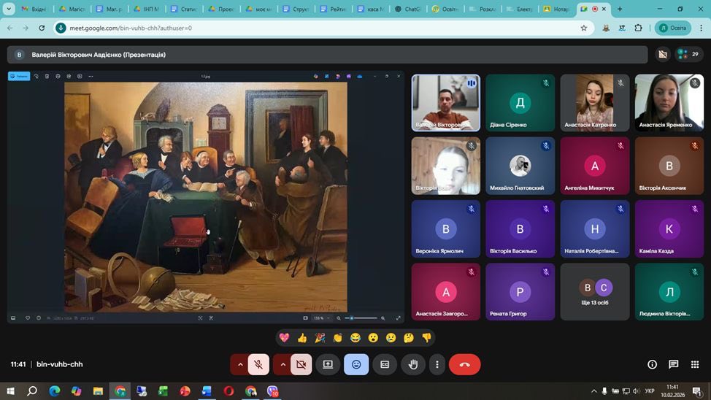Open Windows taskbar search
This screenshot has height=400, width=711.
coord(31,391)
